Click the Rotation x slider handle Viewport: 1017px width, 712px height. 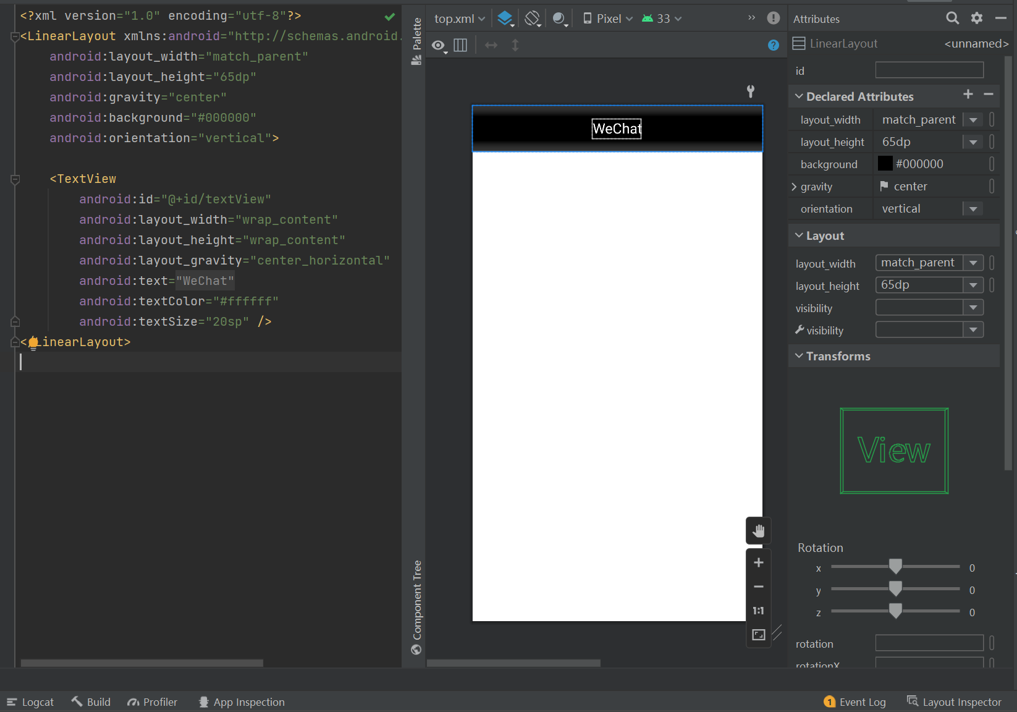coord(895,566)
